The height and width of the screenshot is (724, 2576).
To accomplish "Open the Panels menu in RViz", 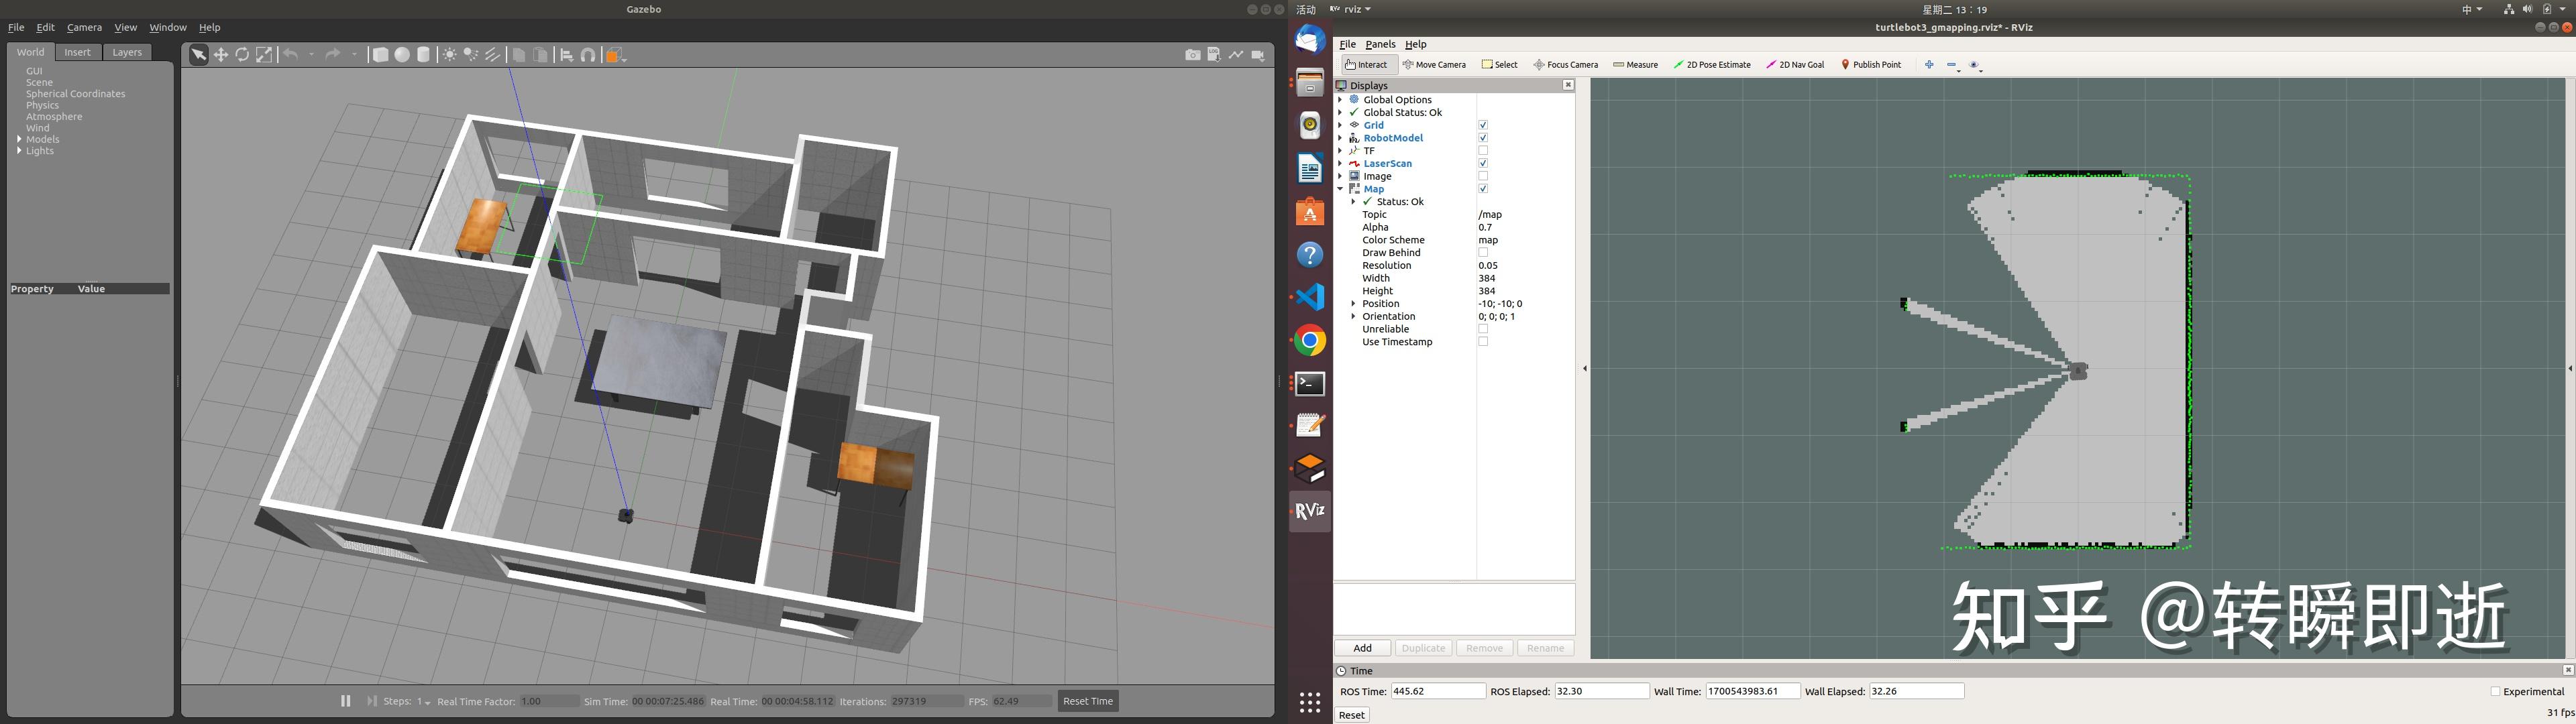I will tap(1380, 44).
